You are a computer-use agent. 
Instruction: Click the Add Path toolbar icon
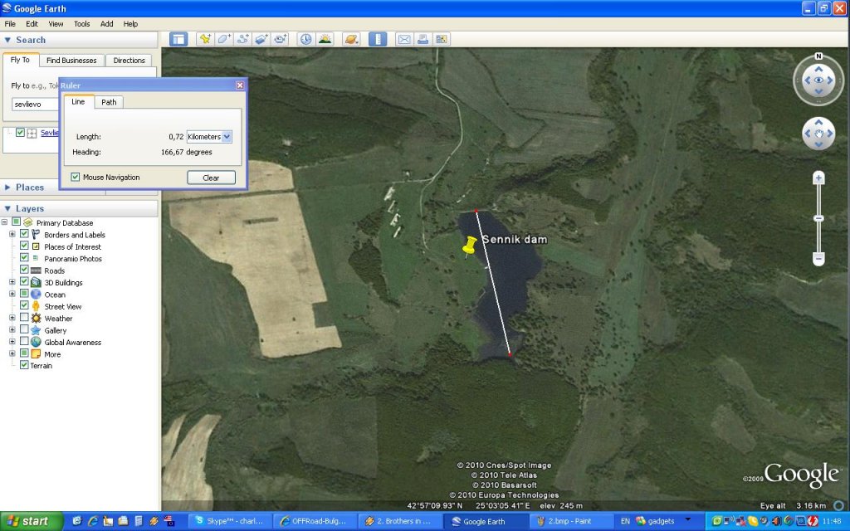243,39
